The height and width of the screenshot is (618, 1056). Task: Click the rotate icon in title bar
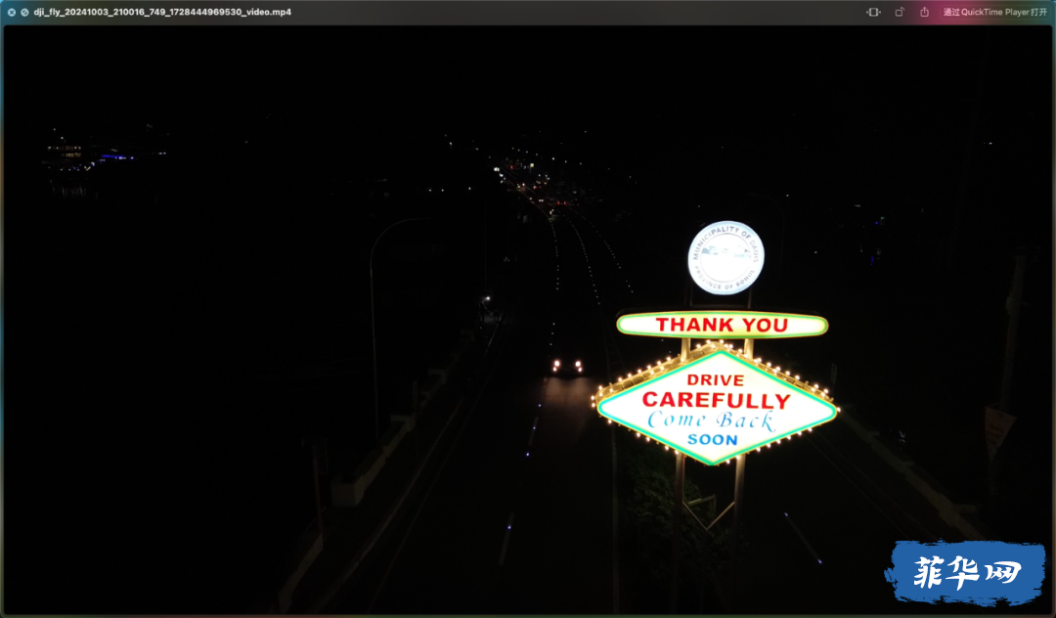coord(900,12)
